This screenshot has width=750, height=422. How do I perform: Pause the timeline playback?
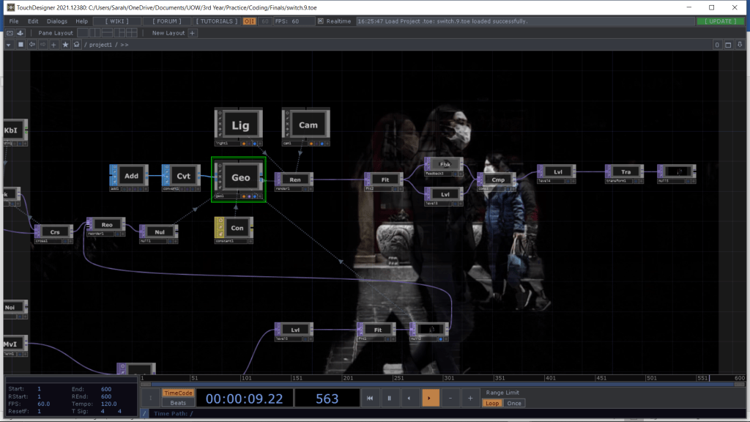(388, 398)
